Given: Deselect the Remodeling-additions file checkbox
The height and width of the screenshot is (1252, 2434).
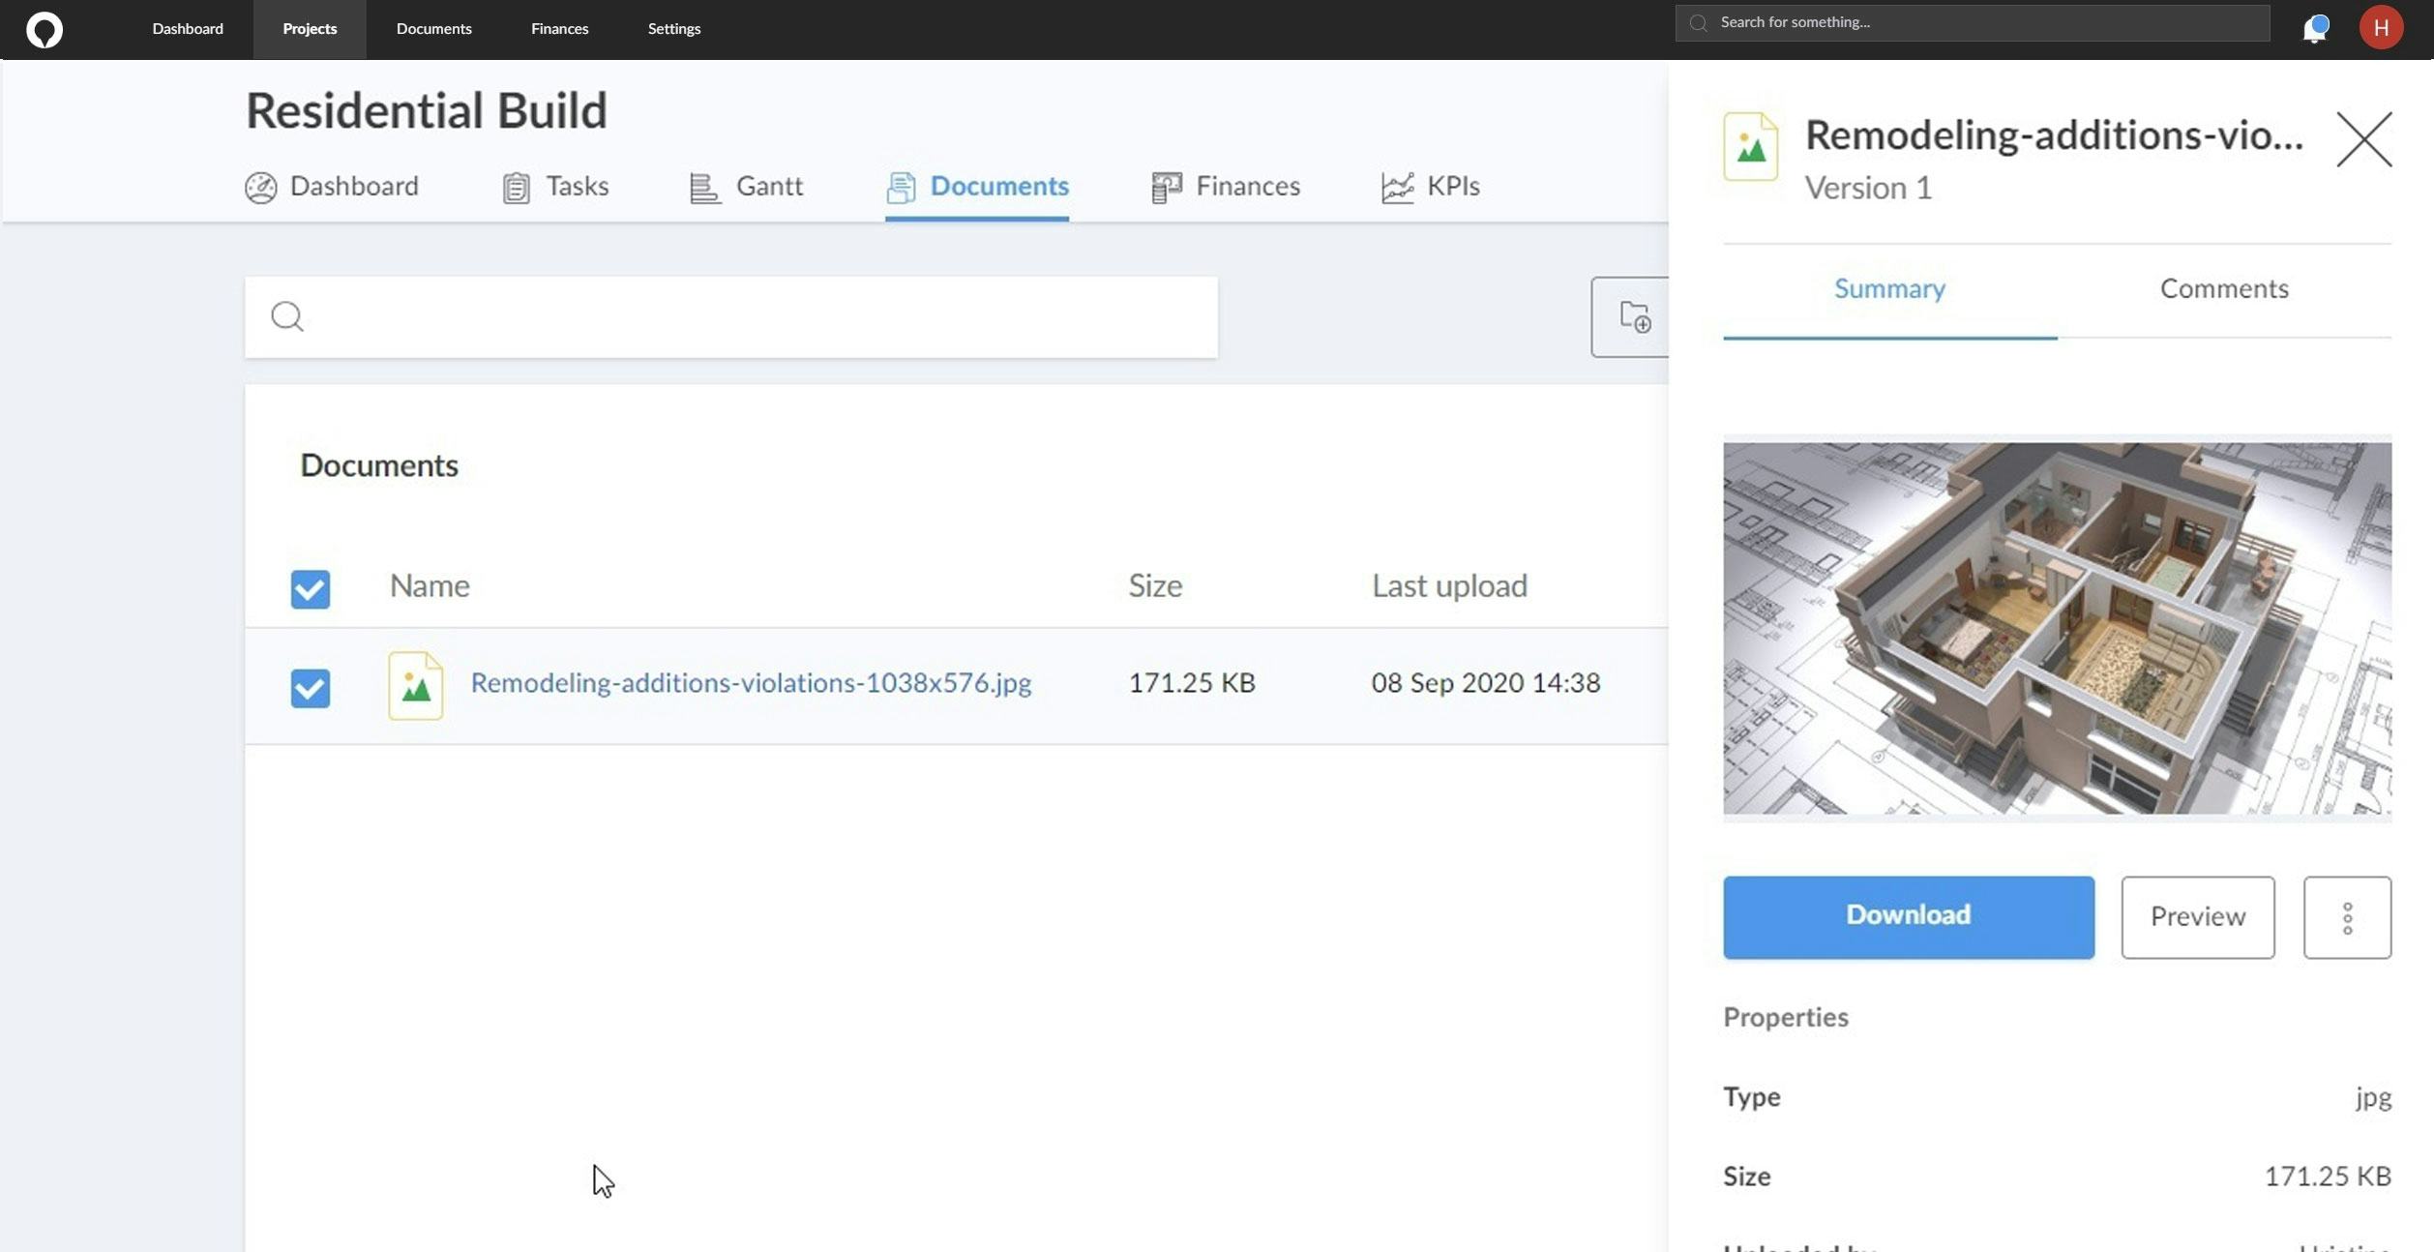Looking at the screenshot, I should [311, 688].
